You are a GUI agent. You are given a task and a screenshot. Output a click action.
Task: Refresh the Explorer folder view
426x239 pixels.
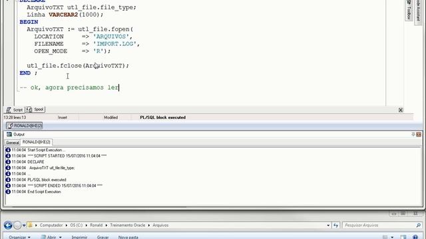click(335, 225)
